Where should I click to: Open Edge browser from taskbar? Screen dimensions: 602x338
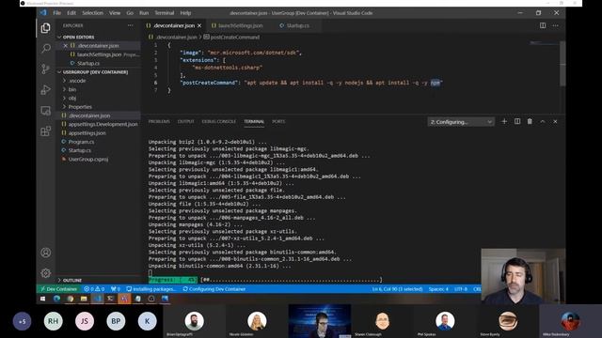tap(56, 299)
